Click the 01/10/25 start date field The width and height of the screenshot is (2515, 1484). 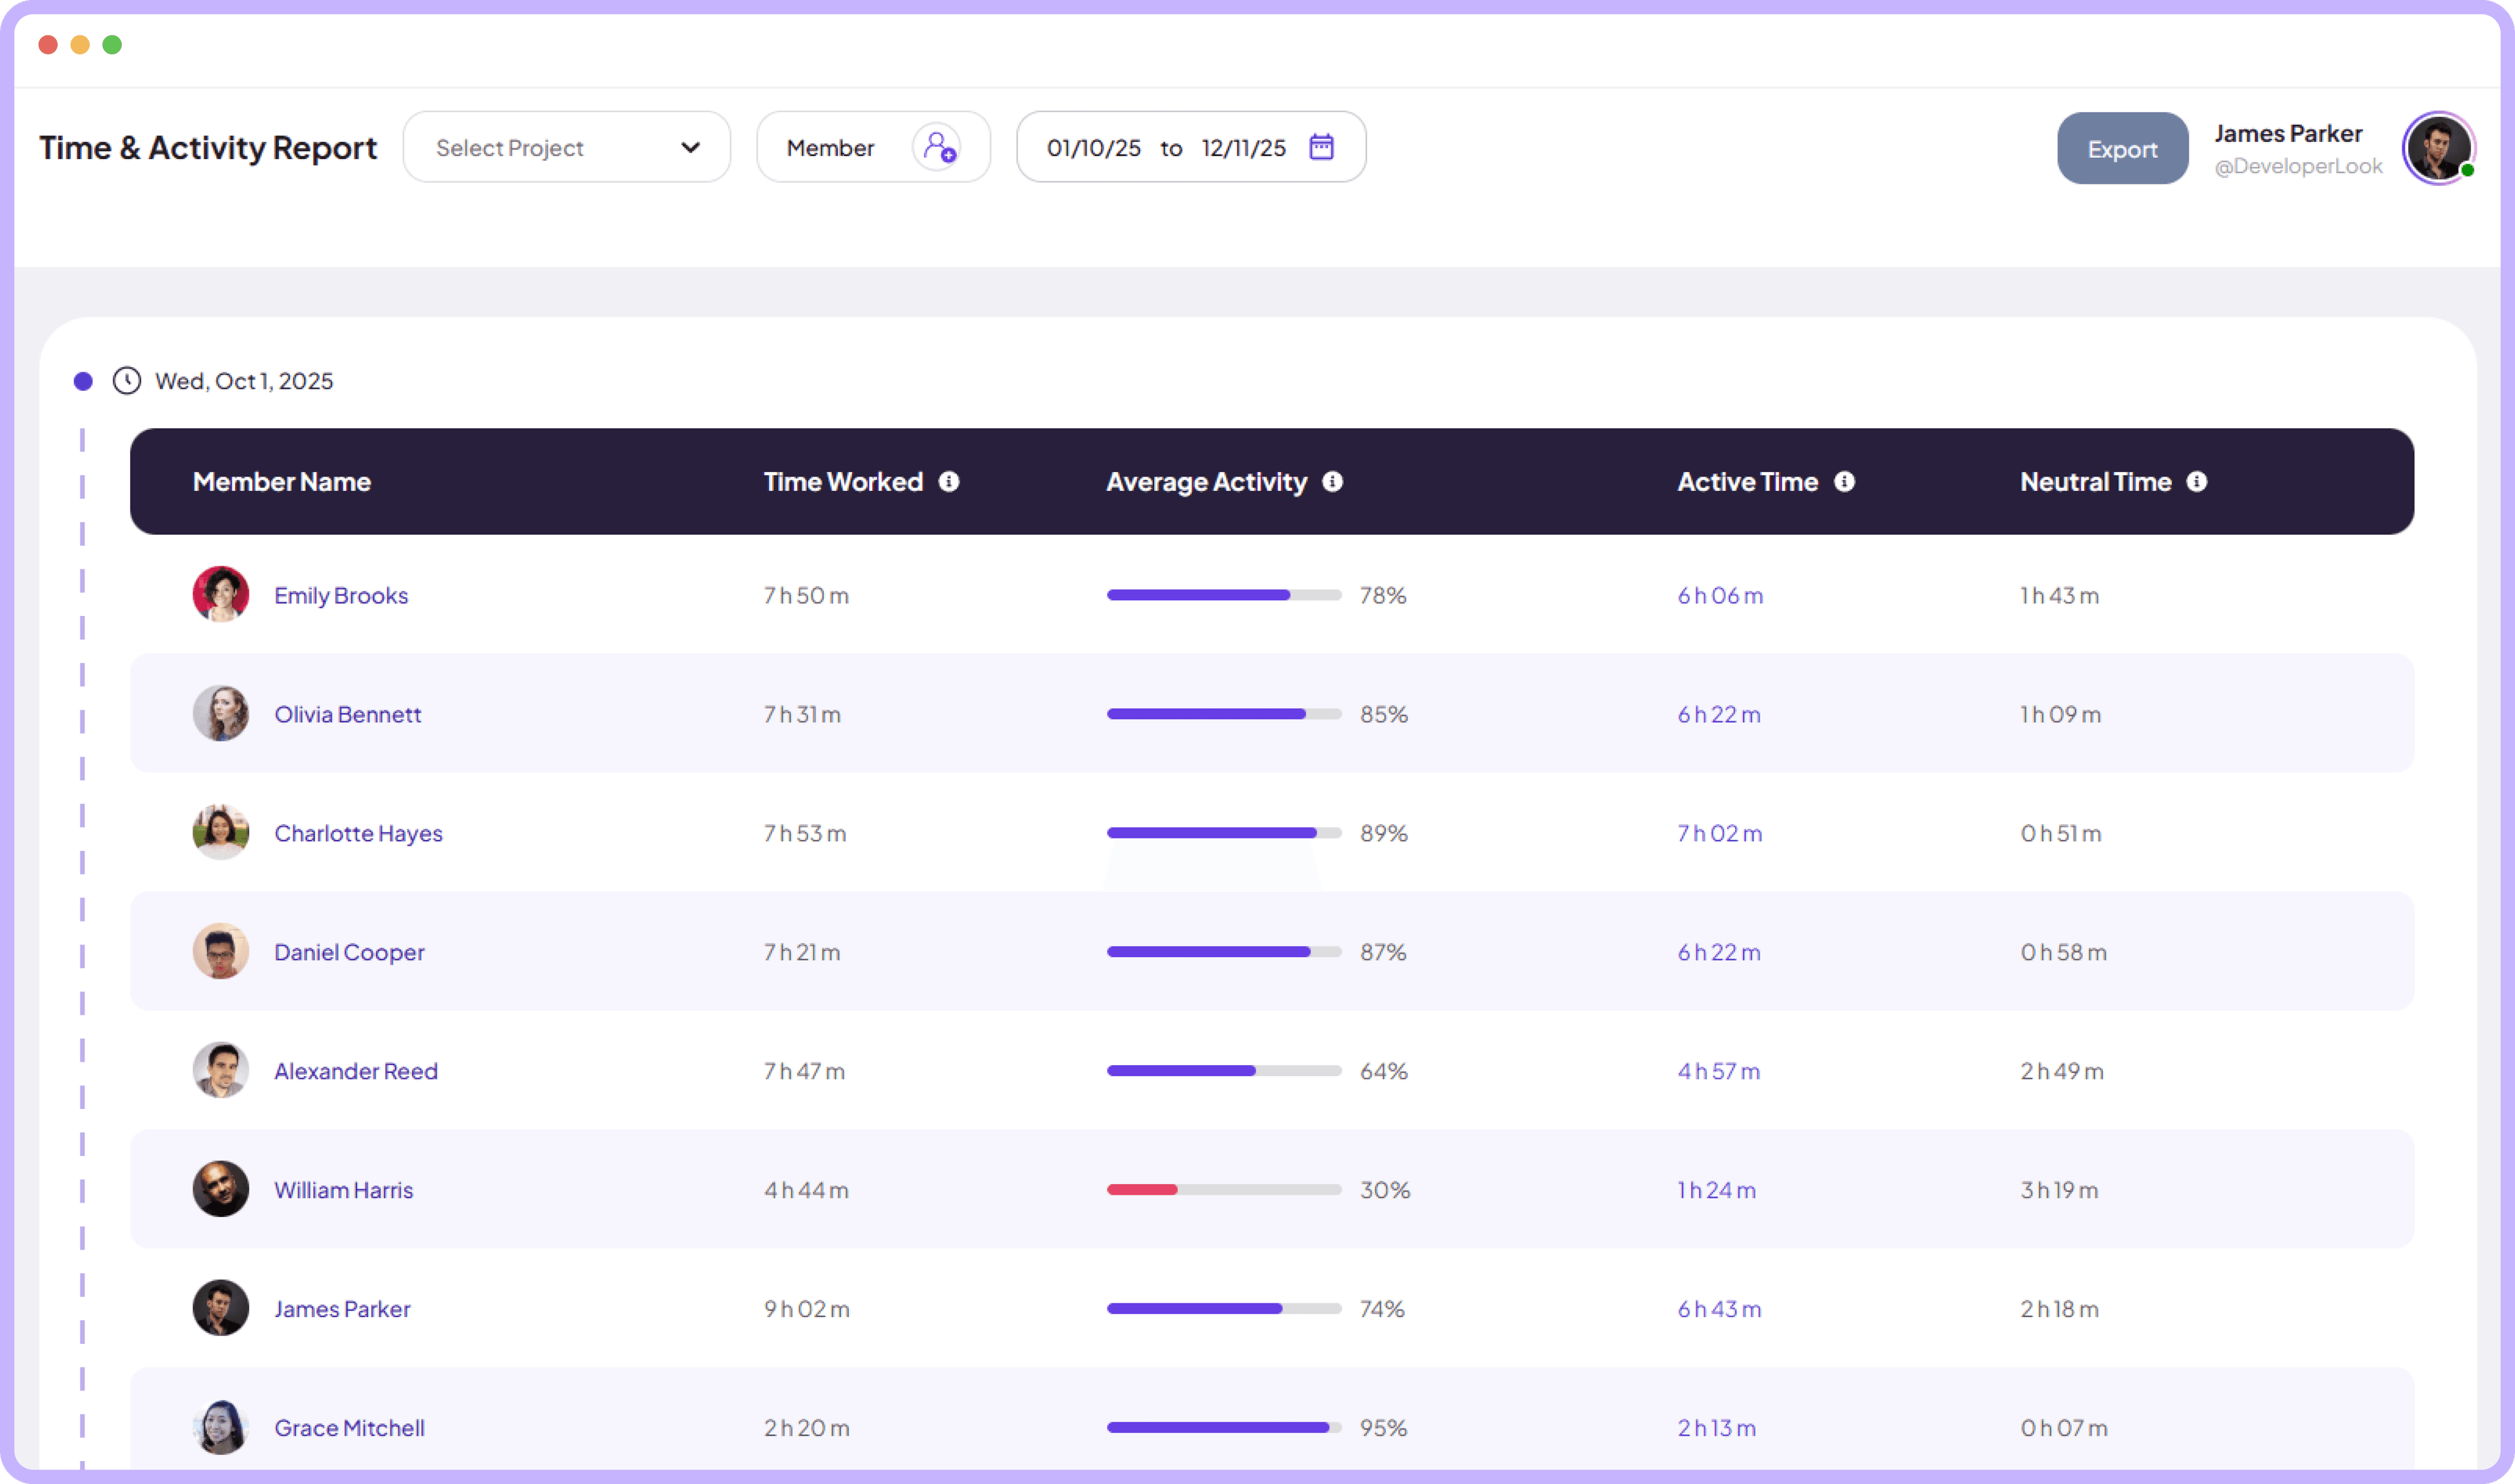[x=1093, y=147]
